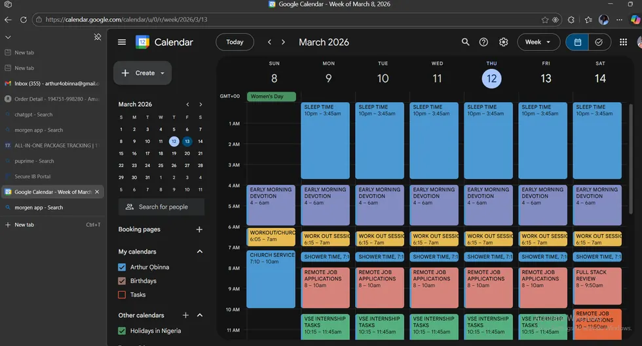Collapse the Other calendars section
Screen dimensions: 642x346
200,315
